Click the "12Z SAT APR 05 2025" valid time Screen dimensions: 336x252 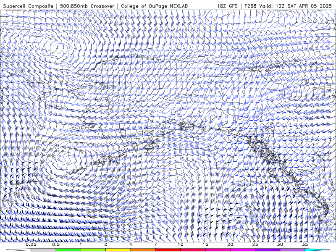304,6
